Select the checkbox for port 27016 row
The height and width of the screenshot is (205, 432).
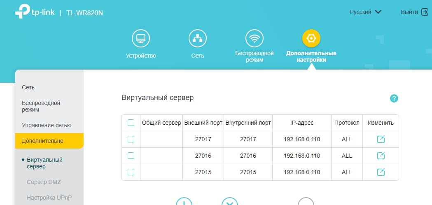coord(131,156)
